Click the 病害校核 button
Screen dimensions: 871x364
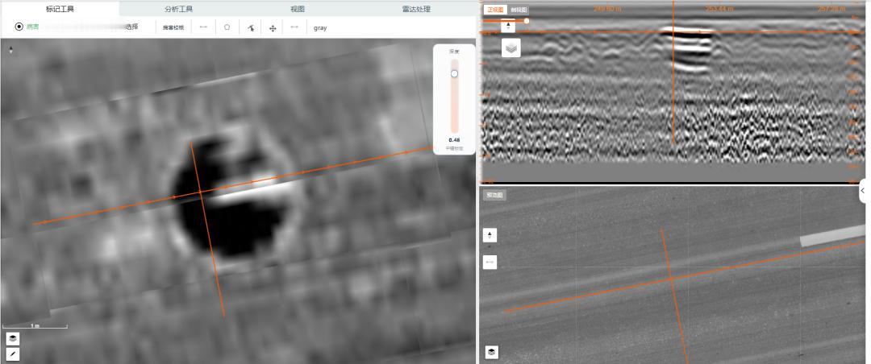[173, 27]
